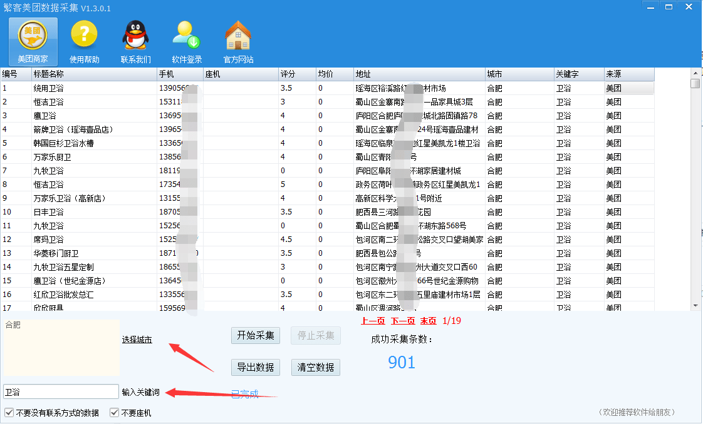This screenshot has height=424, width=703.
Task: Select row 席玛卫浴
Action: (327, 240)
